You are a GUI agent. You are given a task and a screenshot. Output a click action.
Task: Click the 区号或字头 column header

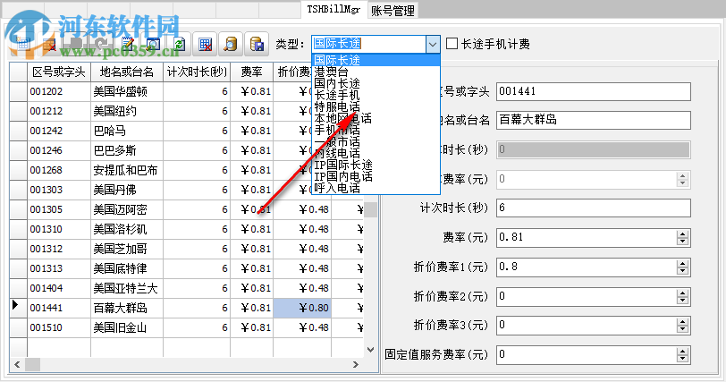[59, 72]
